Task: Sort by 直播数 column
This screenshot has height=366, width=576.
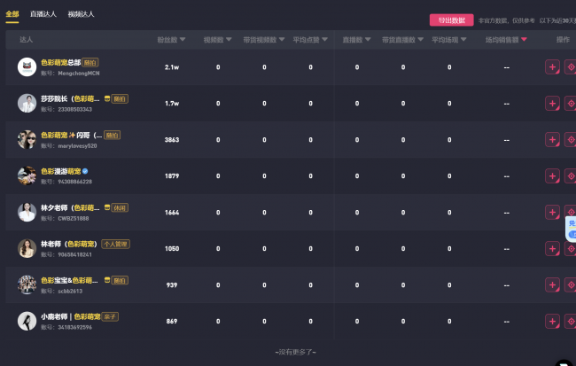Action: [x=357, y=39]
